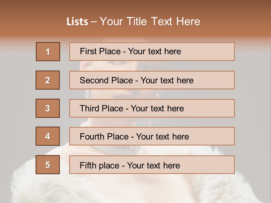Select the number 2 box
Screen dimensions: 271x203
tap(48, 80)
